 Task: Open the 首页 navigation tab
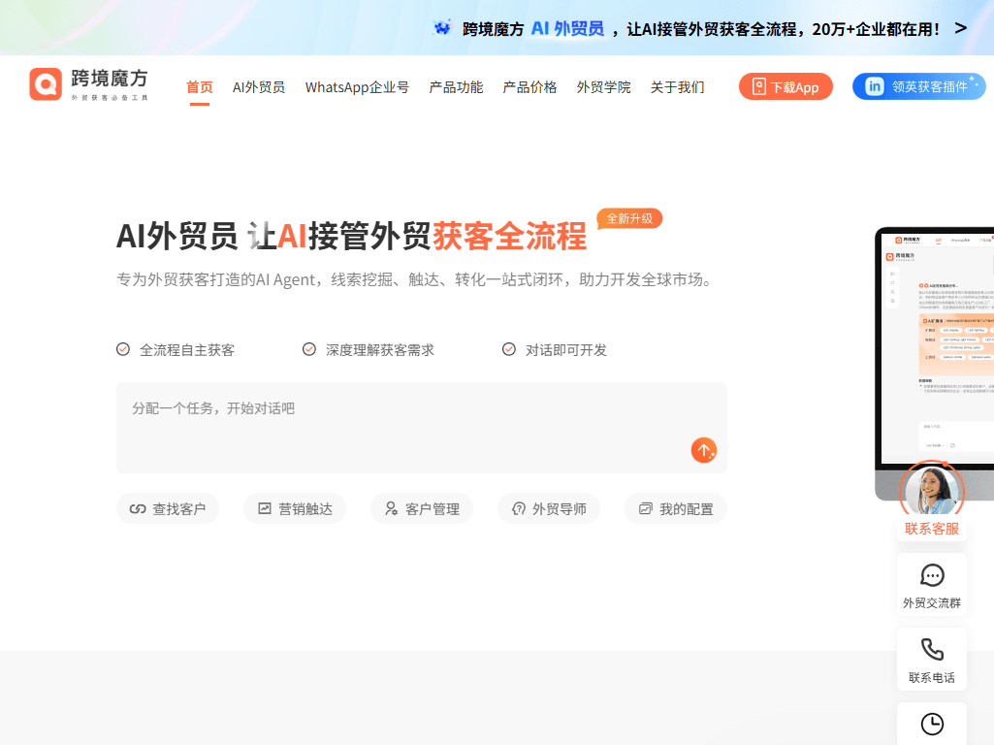[199, 87]
